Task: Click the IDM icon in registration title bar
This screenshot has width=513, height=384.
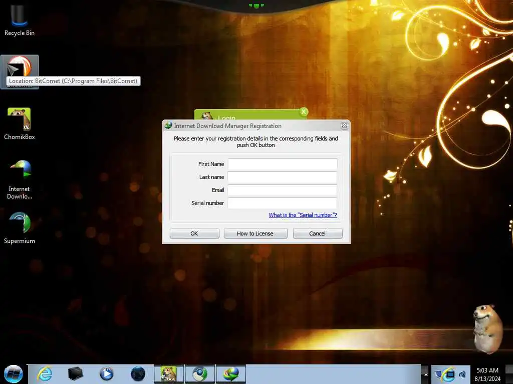Action: (168, 125)
